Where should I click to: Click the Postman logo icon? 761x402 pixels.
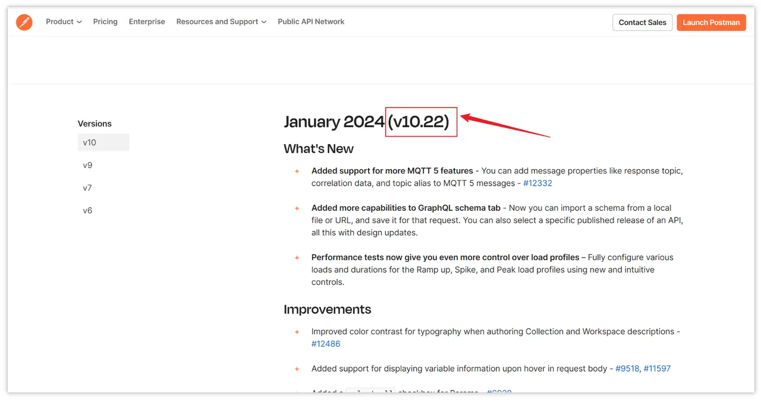point(24,22)
